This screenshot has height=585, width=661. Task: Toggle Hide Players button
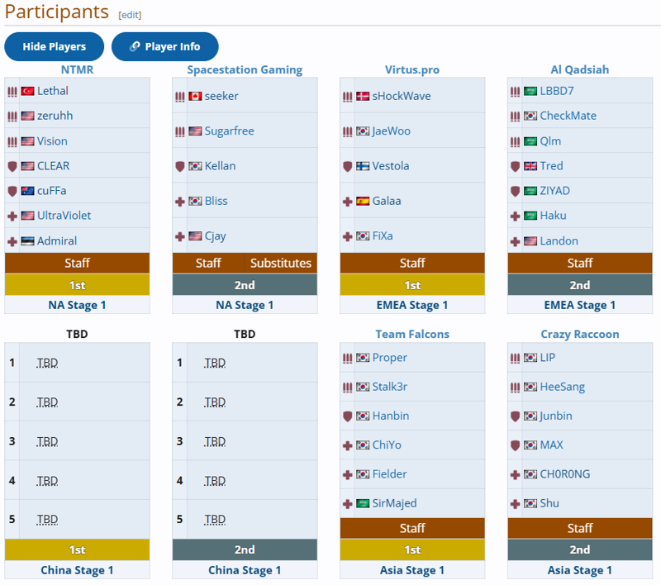[x=54, y=46]
